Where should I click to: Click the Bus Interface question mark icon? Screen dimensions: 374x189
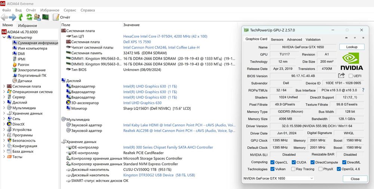(x=363, y=90)
